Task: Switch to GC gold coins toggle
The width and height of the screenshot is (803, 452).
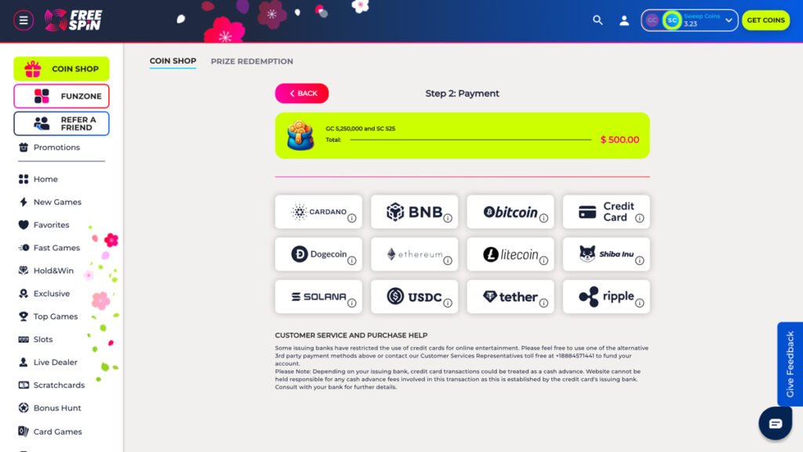Action: click(652, 20)
